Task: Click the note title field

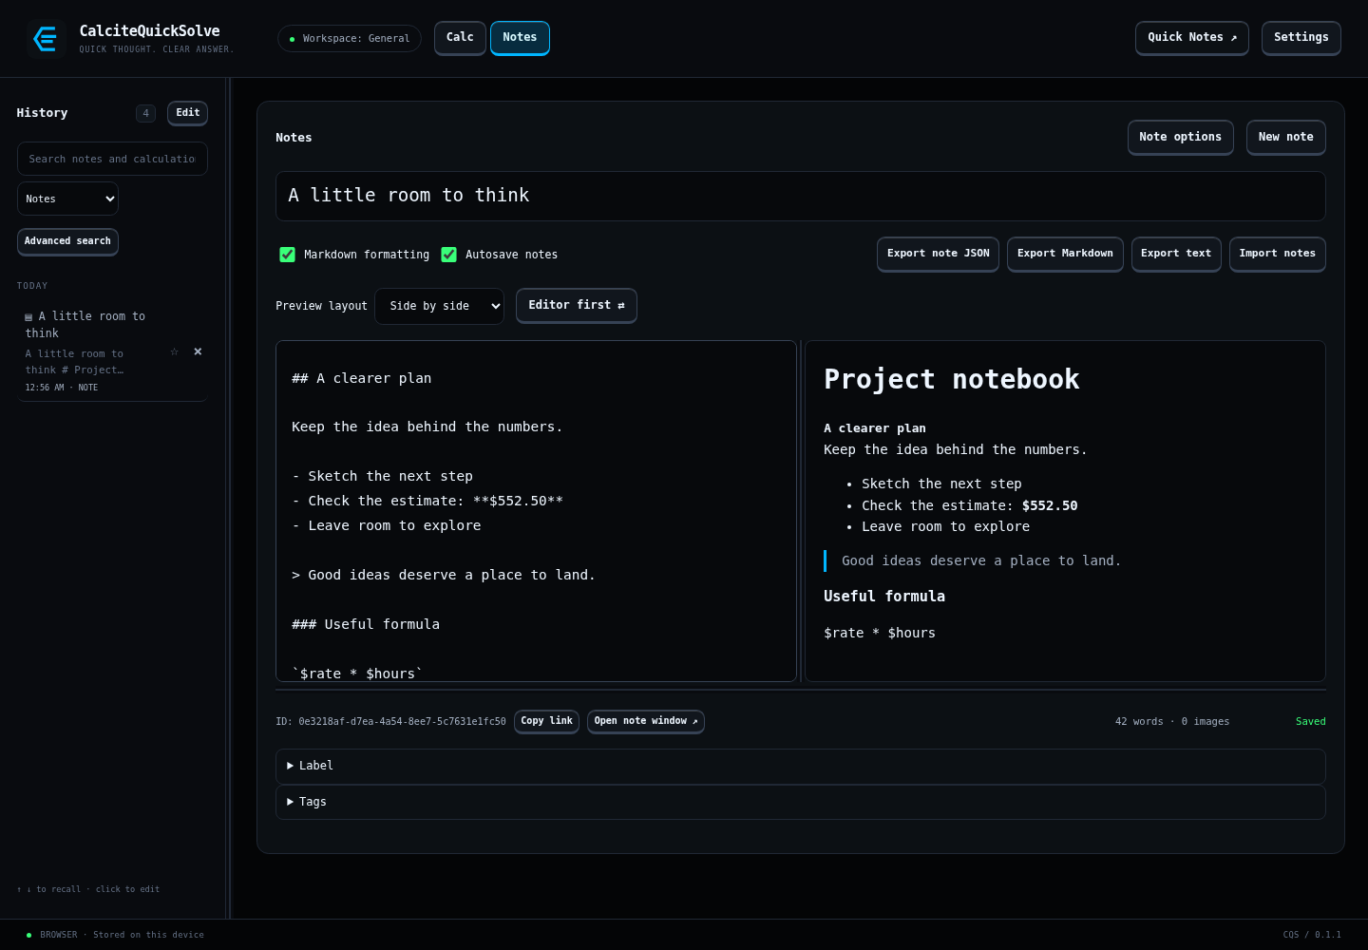Action: coord(801,196)
